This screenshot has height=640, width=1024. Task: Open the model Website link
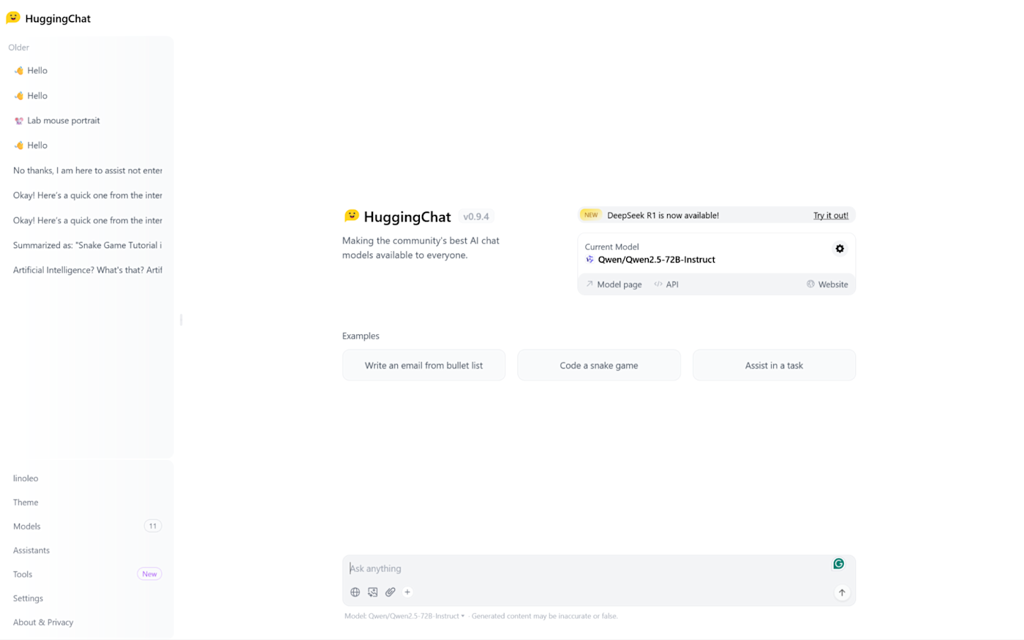pos(827,285)
